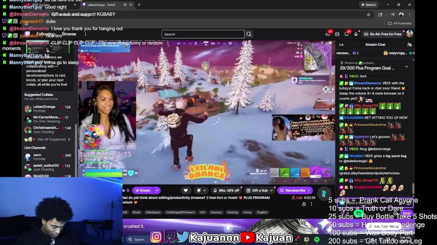Click the Fortnite stream video player

click(206, 112)
